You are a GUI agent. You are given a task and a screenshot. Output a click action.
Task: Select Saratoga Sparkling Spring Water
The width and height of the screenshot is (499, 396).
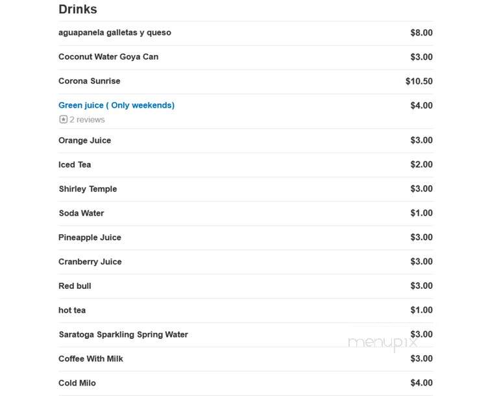pos(123,334)
